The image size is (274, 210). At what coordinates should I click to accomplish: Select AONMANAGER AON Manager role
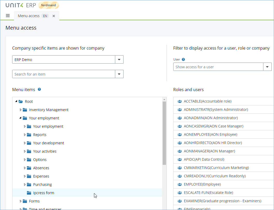click(x=209, y=151)
